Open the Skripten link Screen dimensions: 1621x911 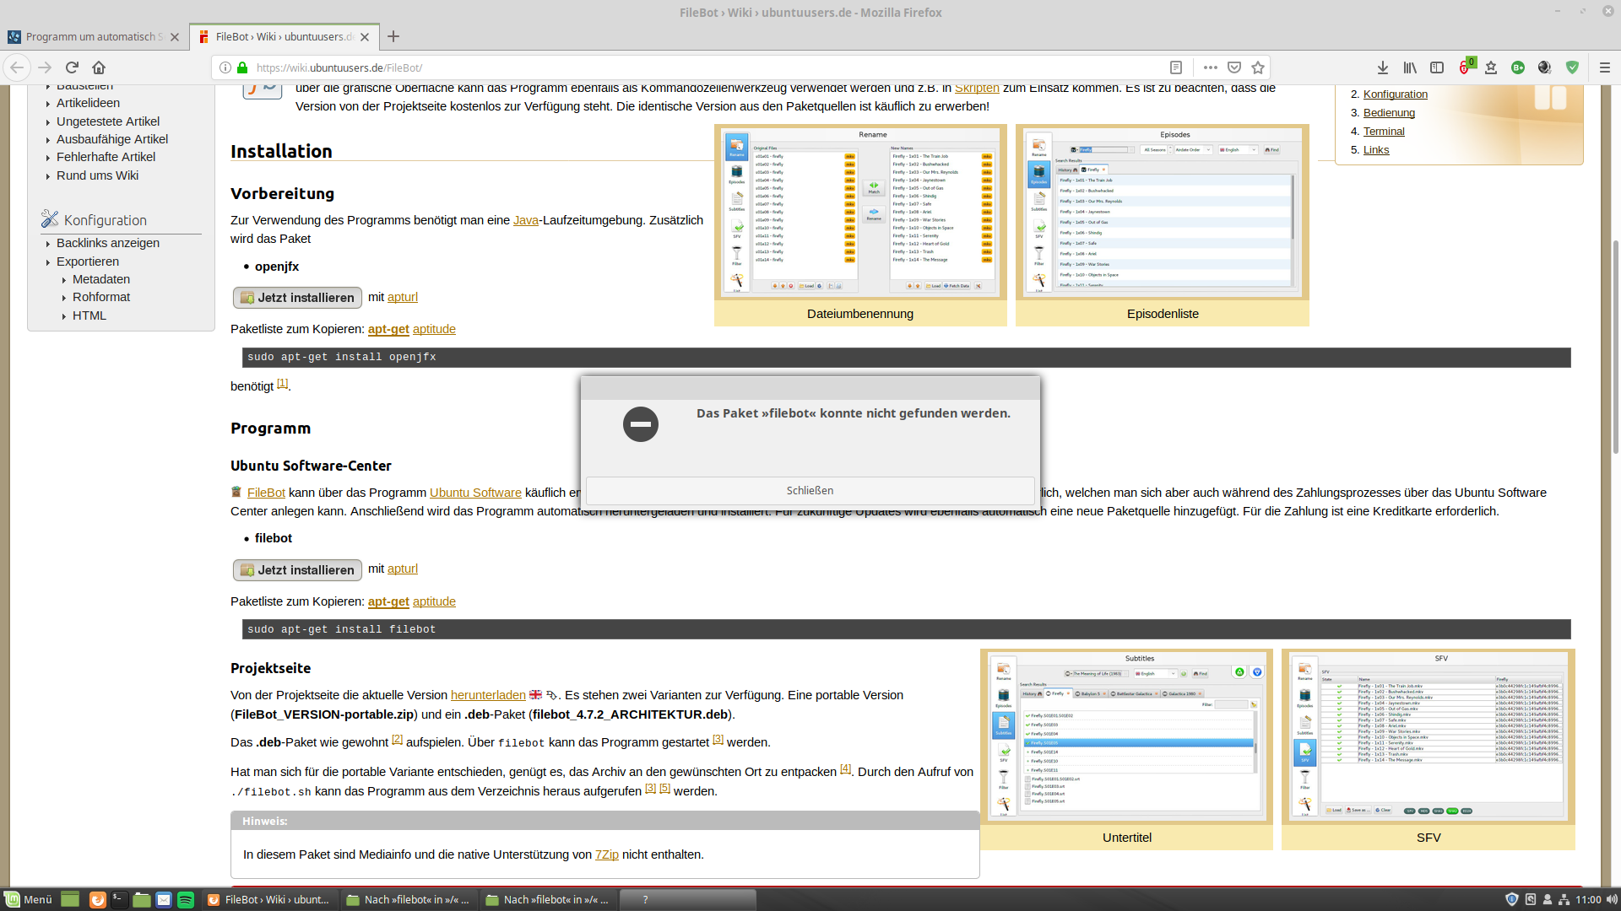[x=977, y=89]
